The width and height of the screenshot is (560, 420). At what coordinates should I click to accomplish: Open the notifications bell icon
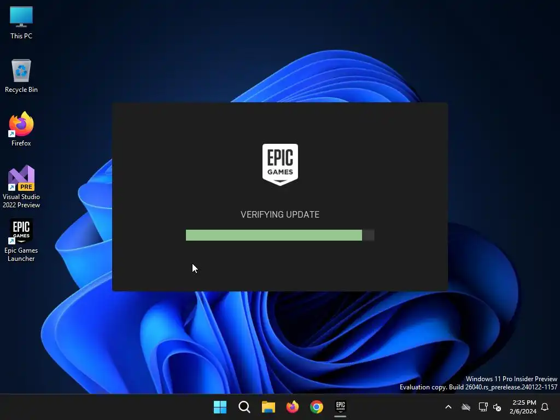[545, 407]
